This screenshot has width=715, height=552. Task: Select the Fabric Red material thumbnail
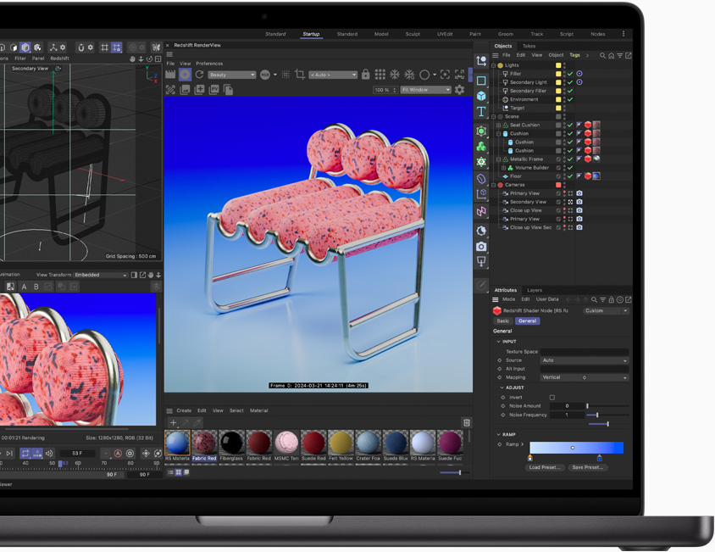point(203,441)
